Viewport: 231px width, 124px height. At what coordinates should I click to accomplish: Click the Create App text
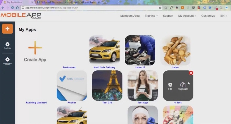point(35,60)
